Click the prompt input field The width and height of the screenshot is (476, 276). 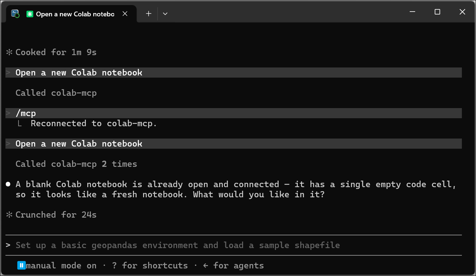pyautogui.click(x=234, y=245)
